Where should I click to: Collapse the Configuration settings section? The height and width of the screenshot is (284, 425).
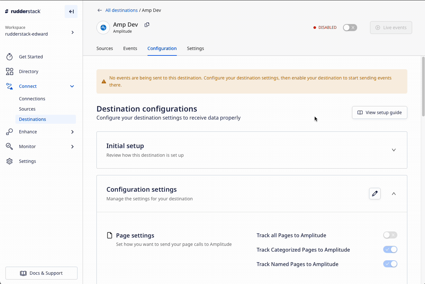(393, 194)
